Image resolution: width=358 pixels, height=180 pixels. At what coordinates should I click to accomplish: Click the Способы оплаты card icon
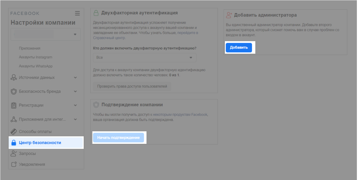[x=14, y=132]
